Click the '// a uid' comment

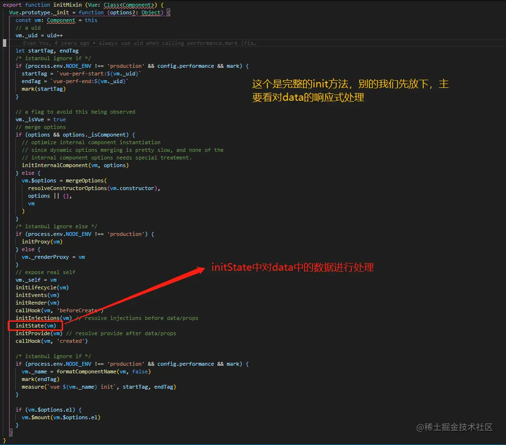28,28
